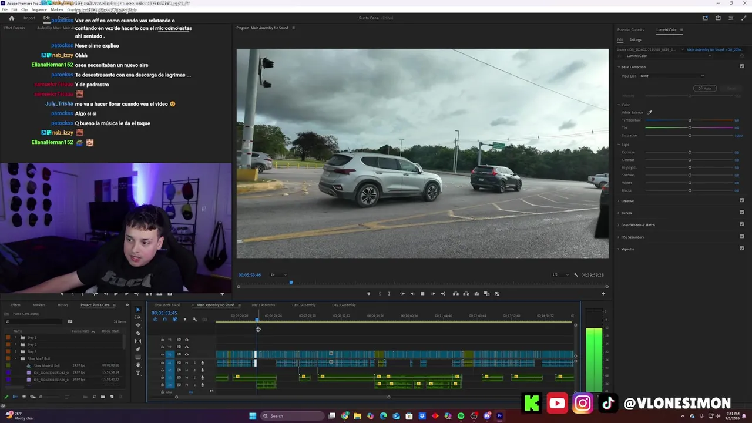Go to In point

click(x=402, y=294)
